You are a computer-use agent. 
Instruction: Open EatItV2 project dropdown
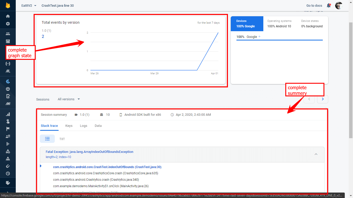click(29, 5)
